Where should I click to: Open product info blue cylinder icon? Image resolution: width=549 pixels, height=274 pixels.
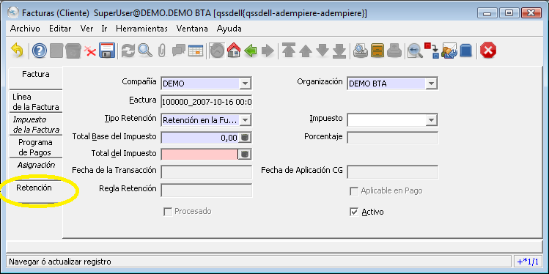point(465,51)
